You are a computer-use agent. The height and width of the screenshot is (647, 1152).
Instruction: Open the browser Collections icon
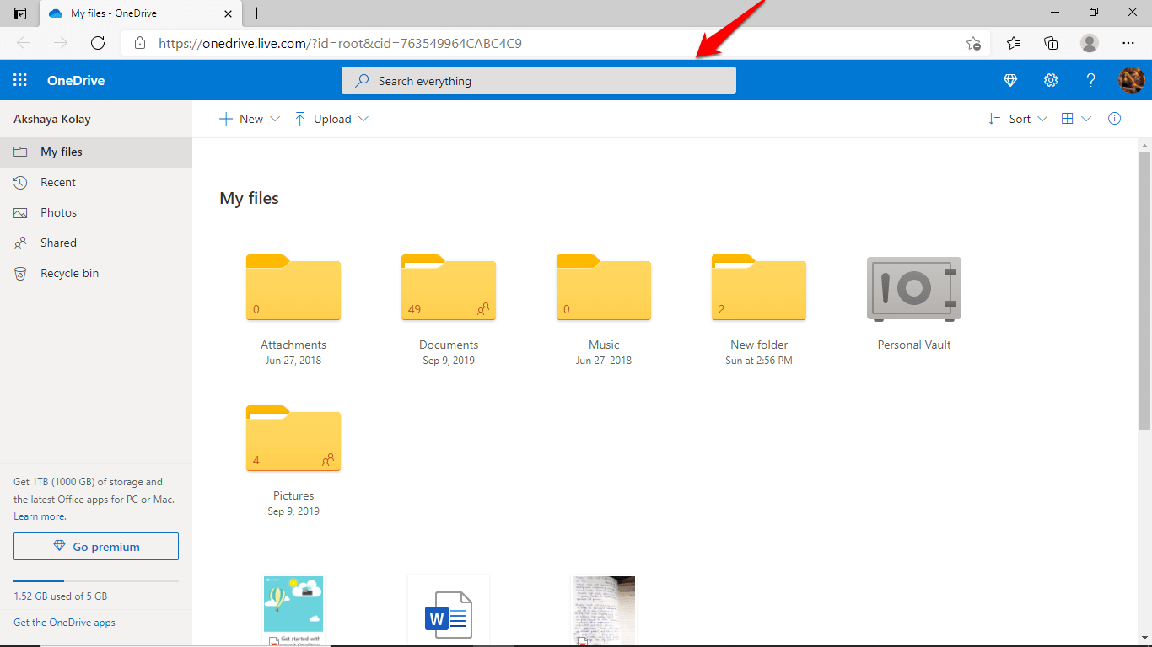tap(1051, 43)
